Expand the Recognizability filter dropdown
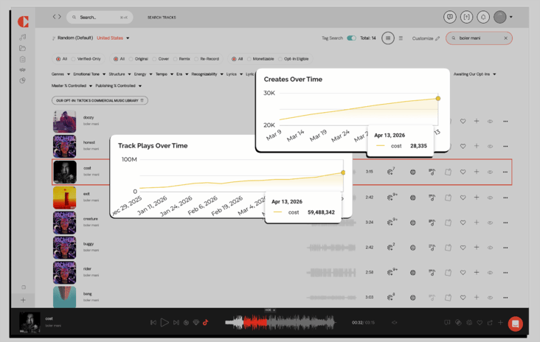 (x=207, y=74)
